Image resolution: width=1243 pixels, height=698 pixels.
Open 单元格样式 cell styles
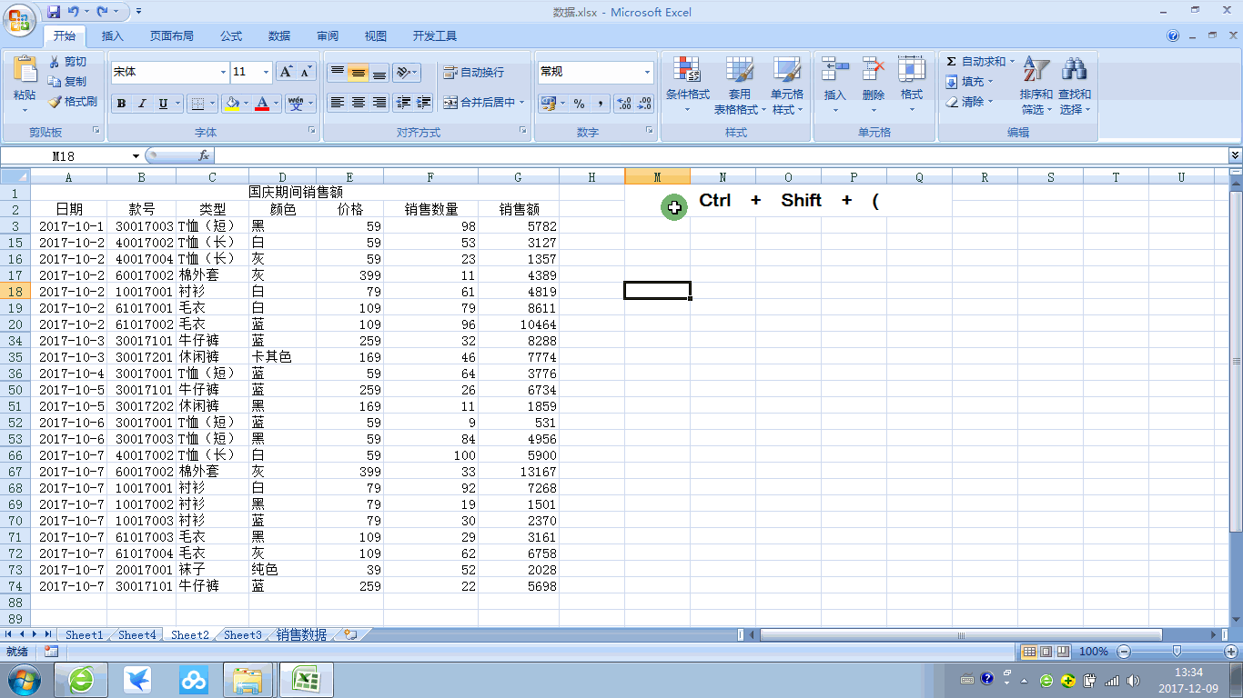click(x=787, y=85)
